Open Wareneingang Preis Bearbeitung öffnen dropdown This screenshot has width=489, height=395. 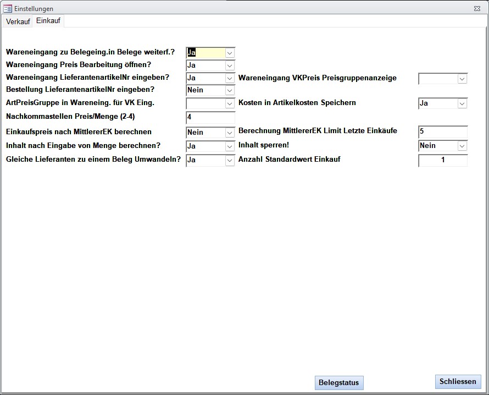click(x=230, y=66)
